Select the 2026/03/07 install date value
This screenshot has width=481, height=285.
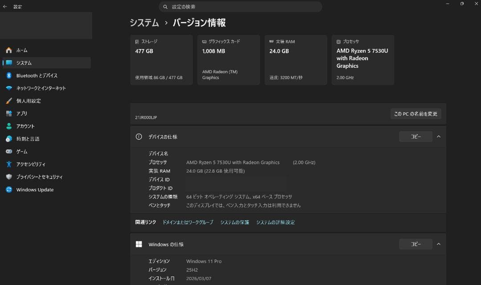click(199, 278)
